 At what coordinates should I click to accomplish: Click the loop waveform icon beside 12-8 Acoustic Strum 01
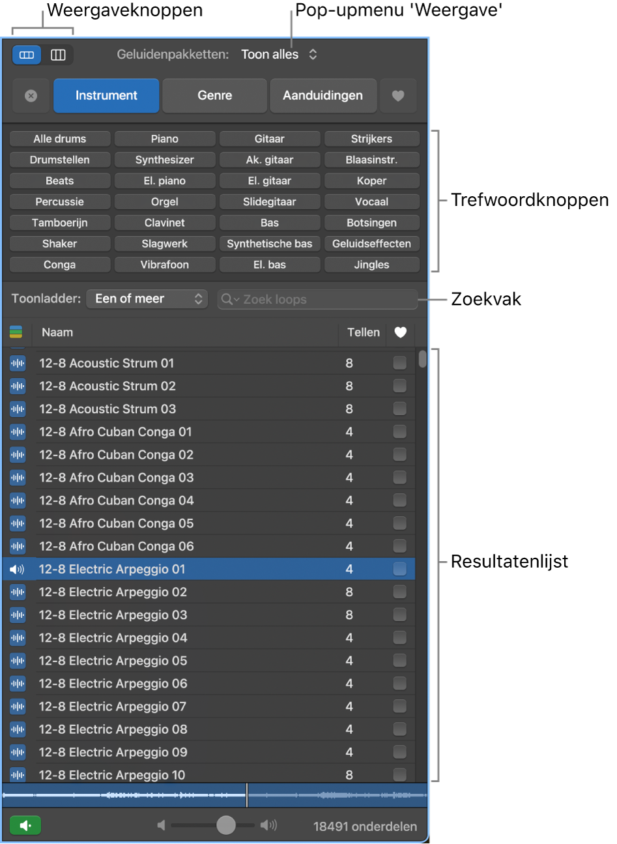[18, 363]
